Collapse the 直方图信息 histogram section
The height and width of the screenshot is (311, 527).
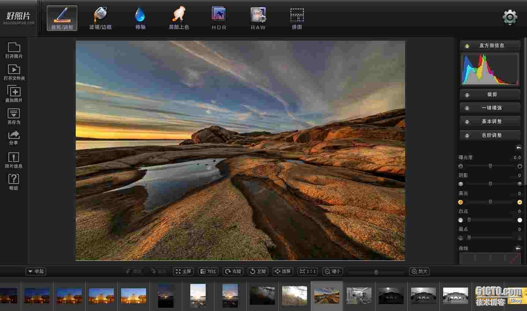490,45
